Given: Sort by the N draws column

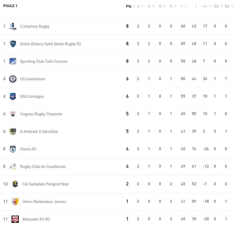Looking at the screenshot, I should click(x=162, y=6).
